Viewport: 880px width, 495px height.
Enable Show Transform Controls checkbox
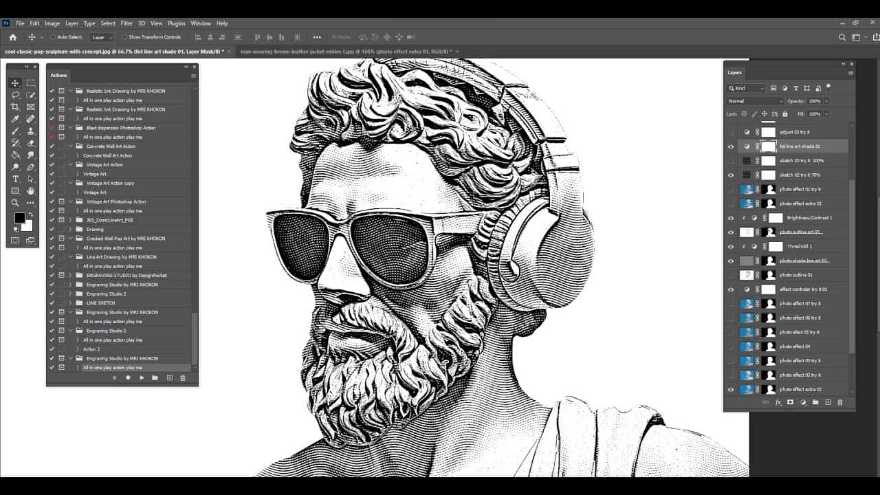(x=124, y=37)
